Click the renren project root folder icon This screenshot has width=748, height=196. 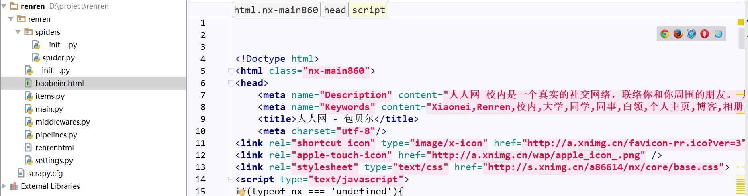[14, 6]
